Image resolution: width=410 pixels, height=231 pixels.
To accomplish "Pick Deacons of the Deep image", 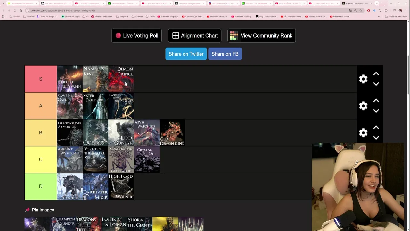I will pyautogui.click(x=88, y=224).
